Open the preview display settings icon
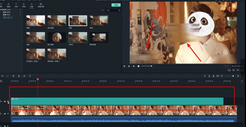This screenshot has height=127, width=246. point(229,70)
